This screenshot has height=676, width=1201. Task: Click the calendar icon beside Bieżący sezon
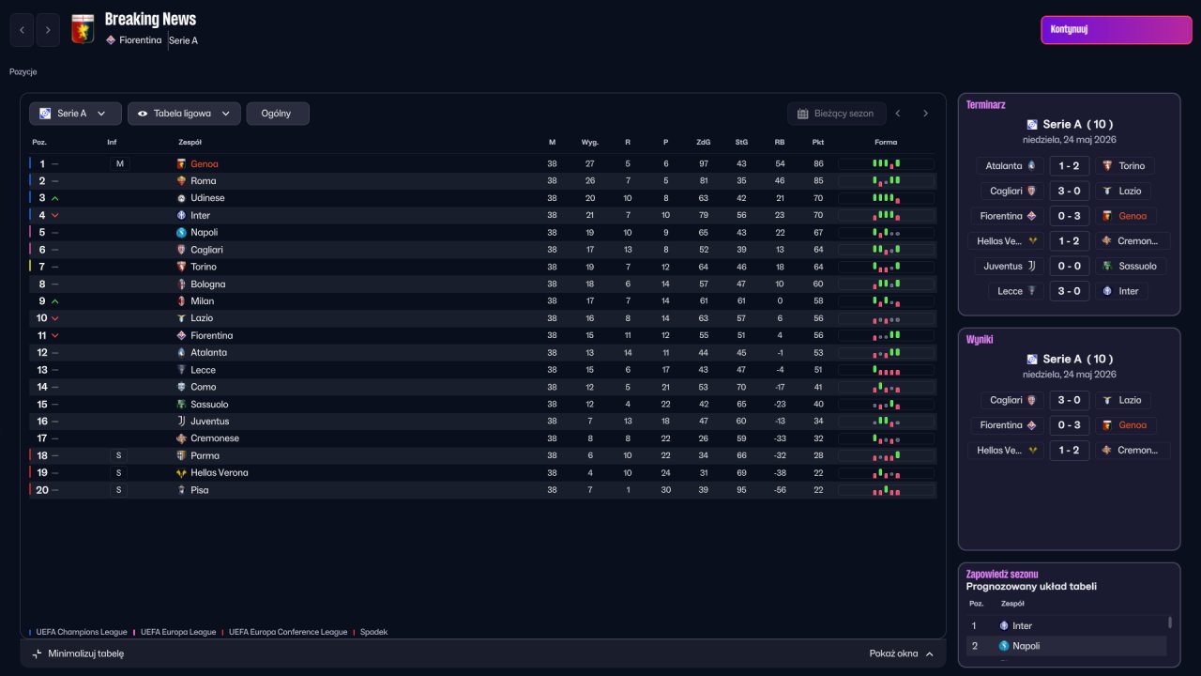(x=803, y=114)
